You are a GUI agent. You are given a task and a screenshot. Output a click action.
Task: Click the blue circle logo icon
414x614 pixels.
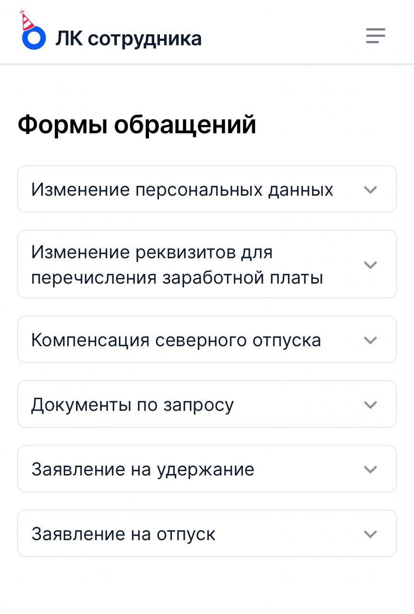(32, 38)
